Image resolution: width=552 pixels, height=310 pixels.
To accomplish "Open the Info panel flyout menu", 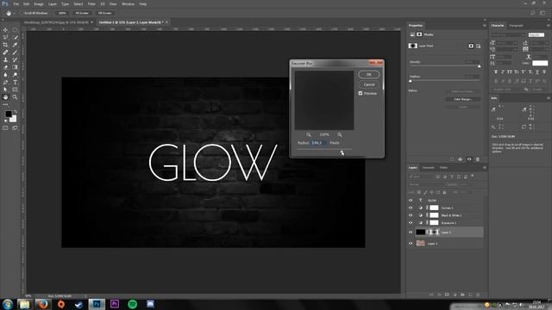I will point(549,98).
